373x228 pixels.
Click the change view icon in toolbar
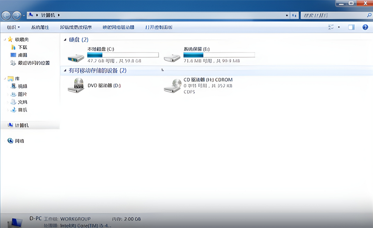pyautogui.click(x=331, y=27)
